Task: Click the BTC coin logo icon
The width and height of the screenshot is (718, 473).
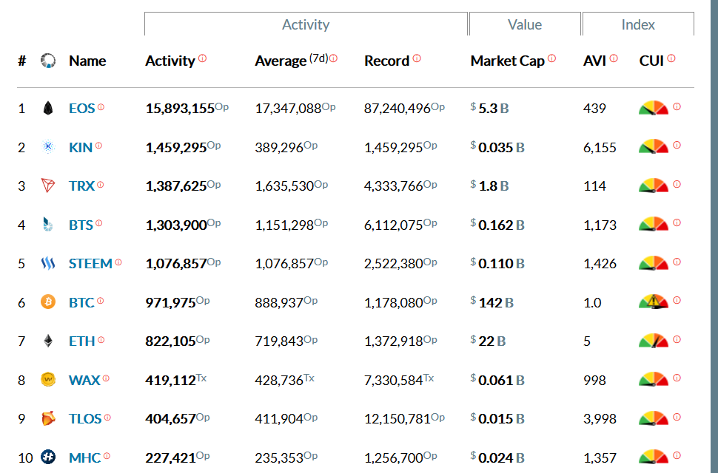Action: tap(48, 302)
